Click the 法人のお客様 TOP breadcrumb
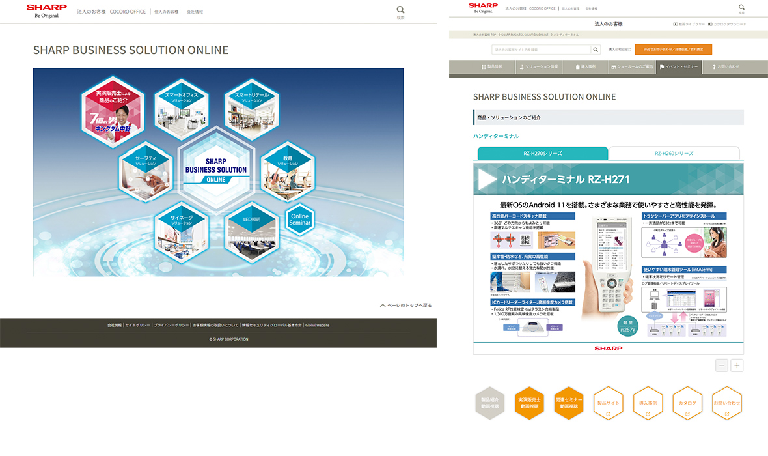The height and width of the screenshot is (456, 768). [x=484, y=35]
